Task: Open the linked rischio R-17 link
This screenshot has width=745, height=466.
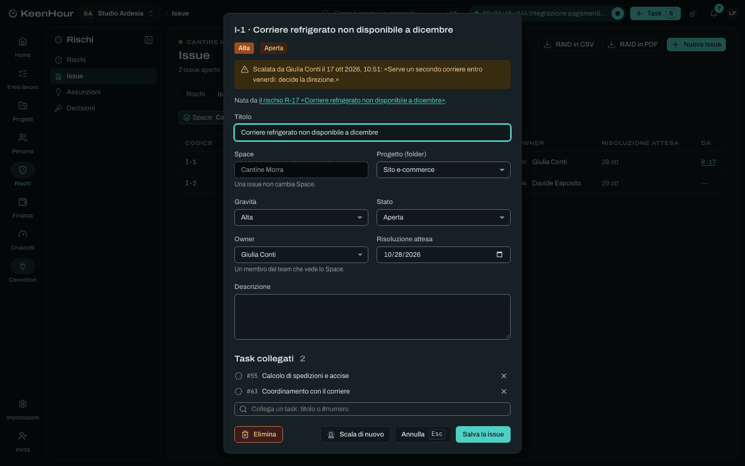Action: coord(352,100)
